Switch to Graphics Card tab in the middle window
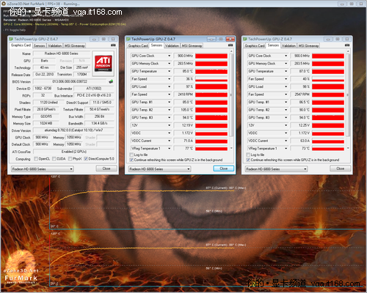The image size is (367, 293). pyautogui.click(x=138, y=45)
